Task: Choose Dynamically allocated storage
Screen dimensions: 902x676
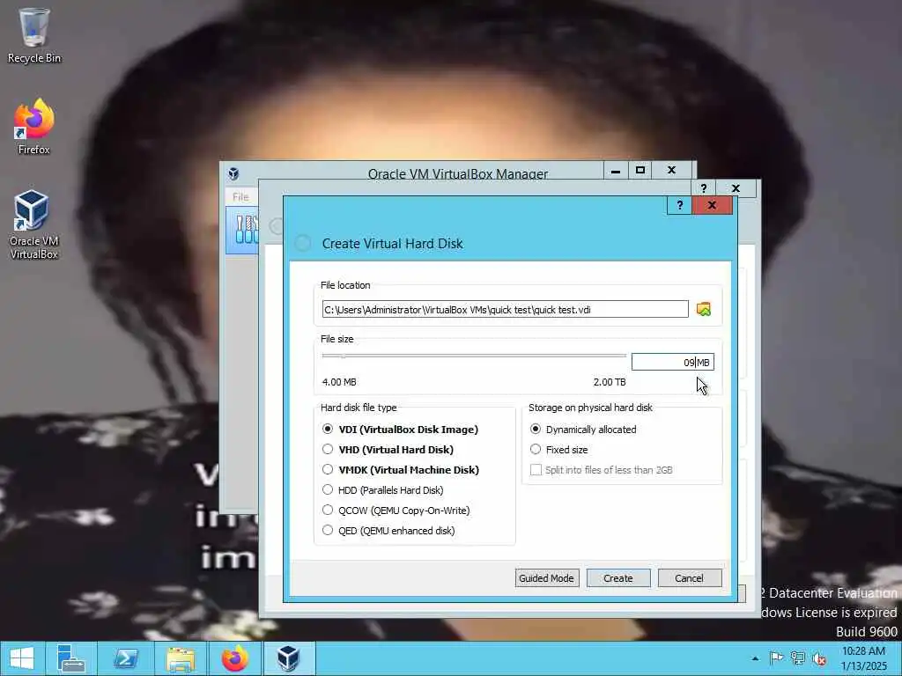Action: click(x=583, y=430)
